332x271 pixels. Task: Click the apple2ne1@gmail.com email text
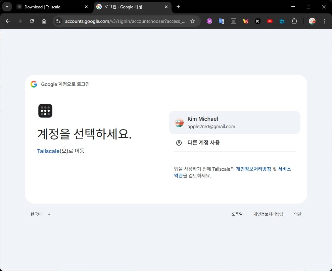click(211, 126)
